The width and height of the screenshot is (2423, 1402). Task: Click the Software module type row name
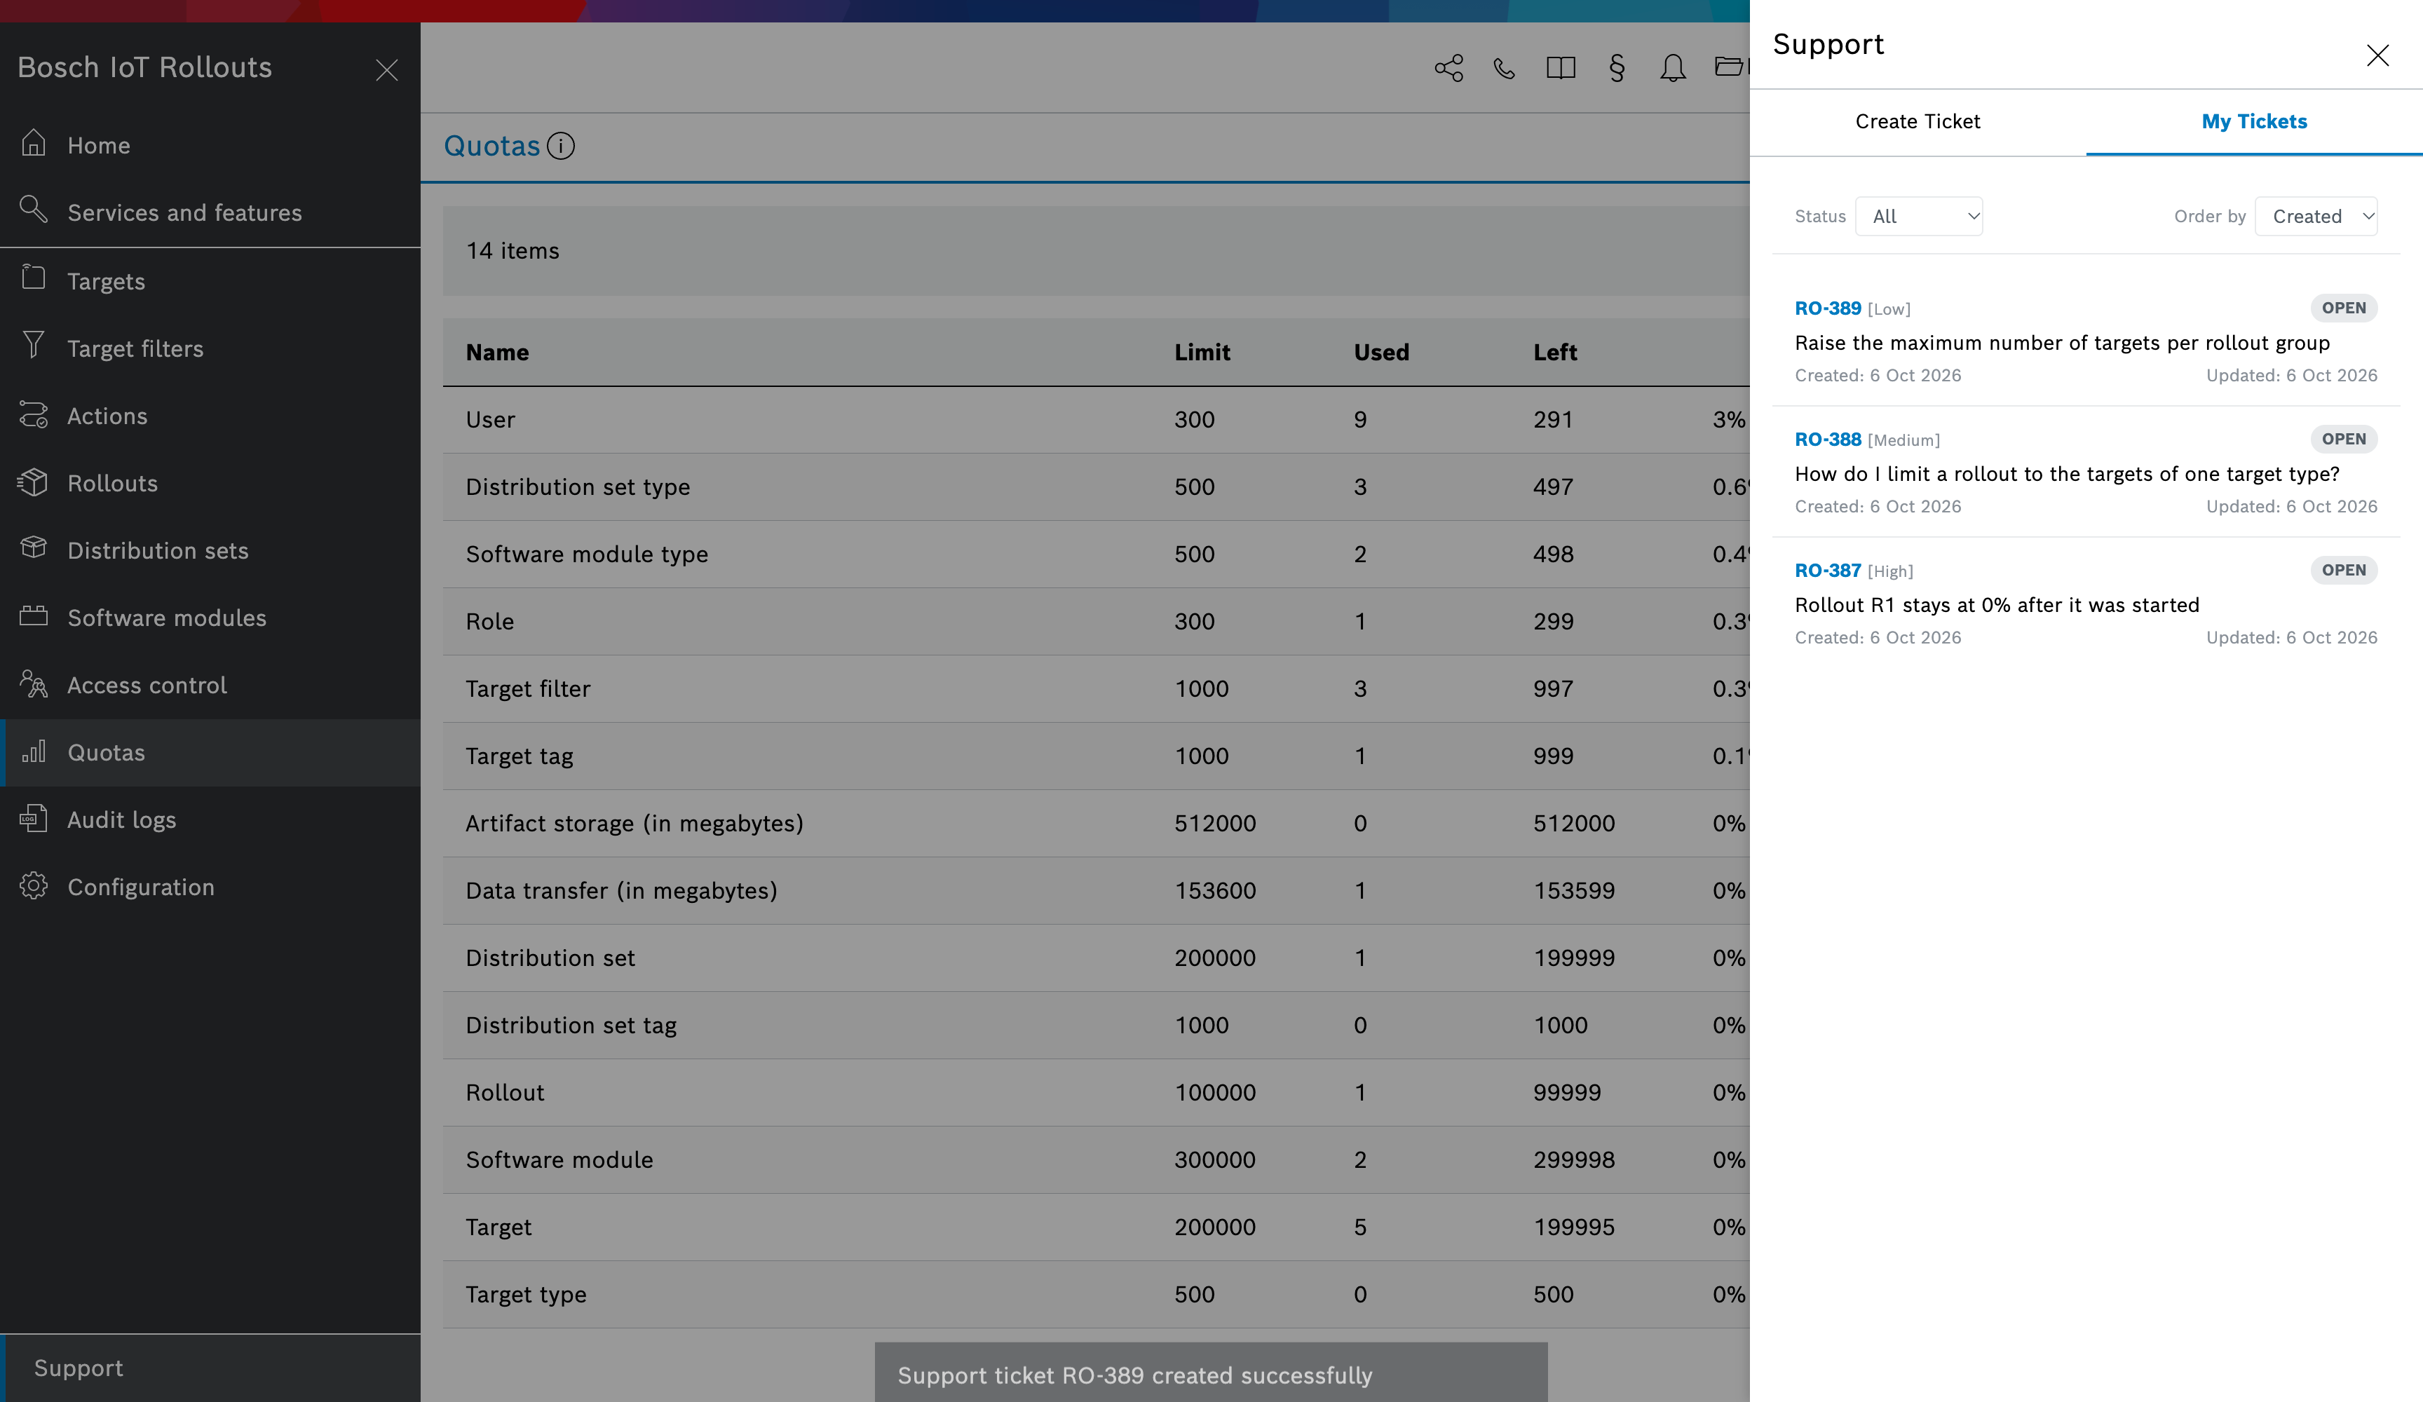point(587,554)
